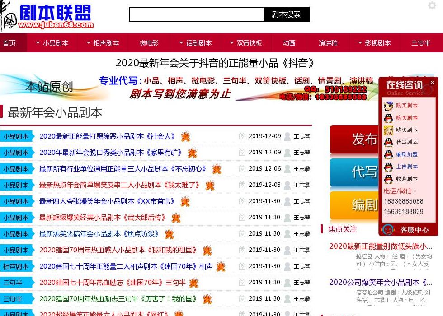Click the settings gear in top right

coord(433,5)
